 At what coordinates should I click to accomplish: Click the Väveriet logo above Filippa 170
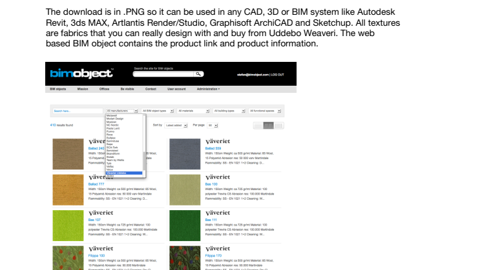(218, 249)
